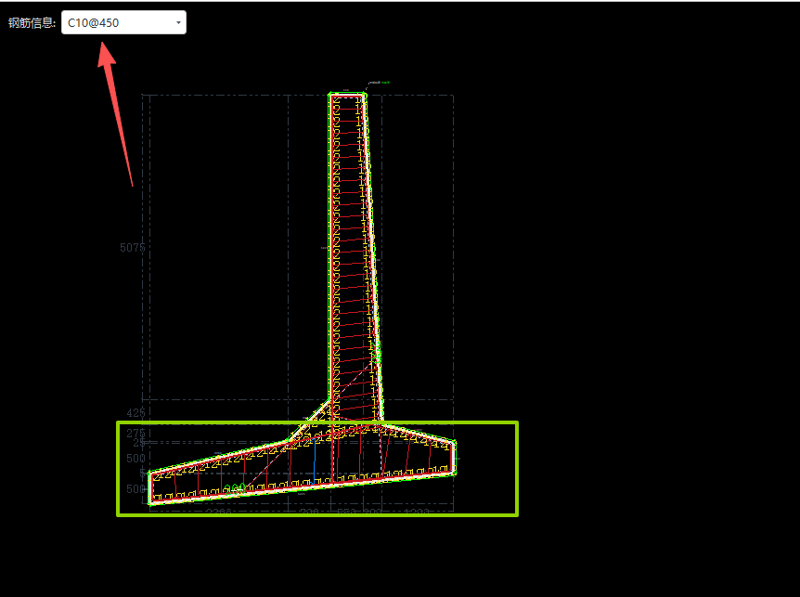
Task: Click the 425 dimension label
Action: tap(135, 412)
